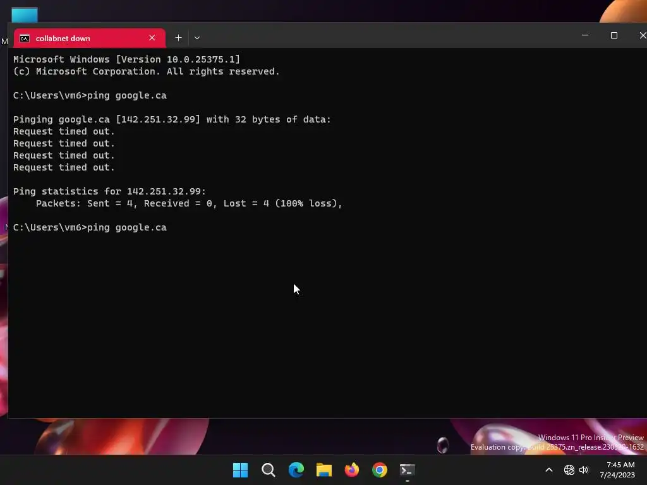647x485 pixels.
Task: Click 'Ping statistics for 142.251.32.99' line
Action: point(109,191)
